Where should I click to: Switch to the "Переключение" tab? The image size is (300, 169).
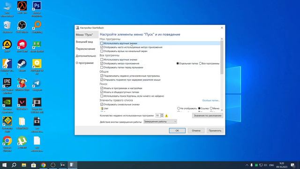(x=85, y=49)
